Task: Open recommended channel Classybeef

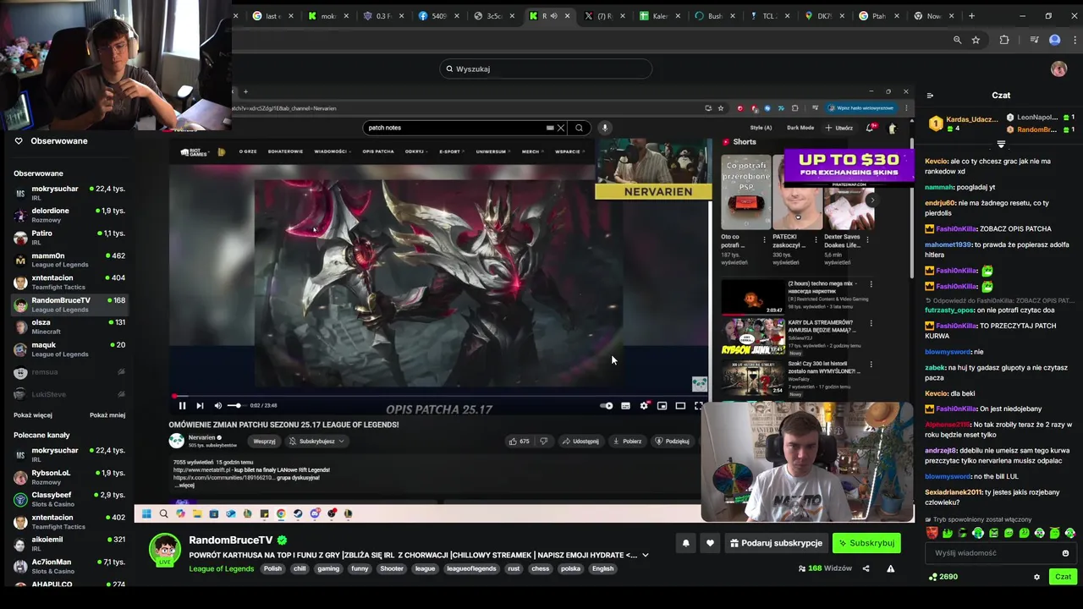Action: pyautogui.click(x=69, y=499)
